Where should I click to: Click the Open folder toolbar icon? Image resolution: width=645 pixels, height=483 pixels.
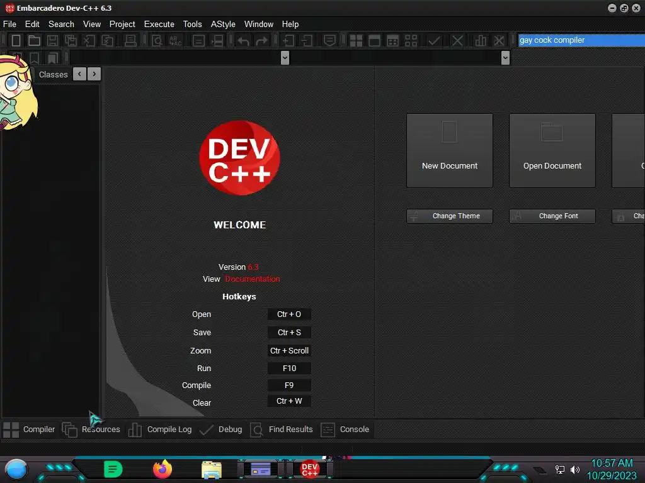(34, 40)
